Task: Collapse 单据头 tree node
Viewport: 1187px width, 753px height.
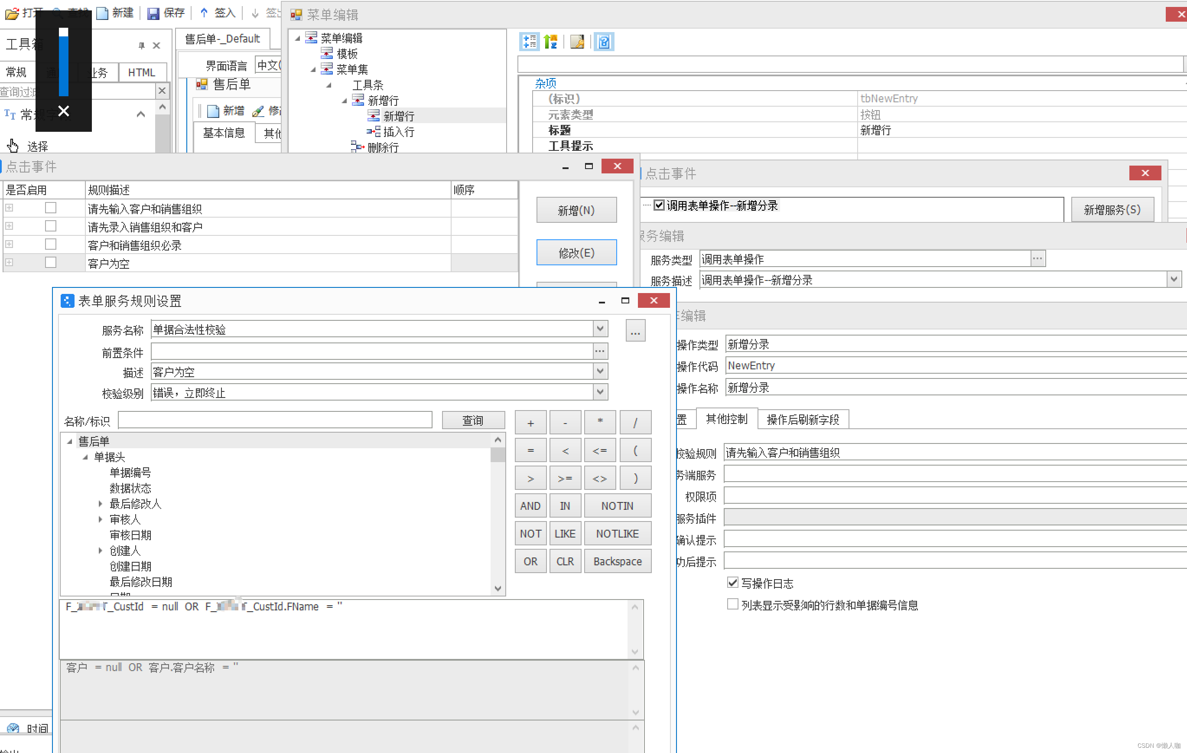Action: click(x=85, y=457)
